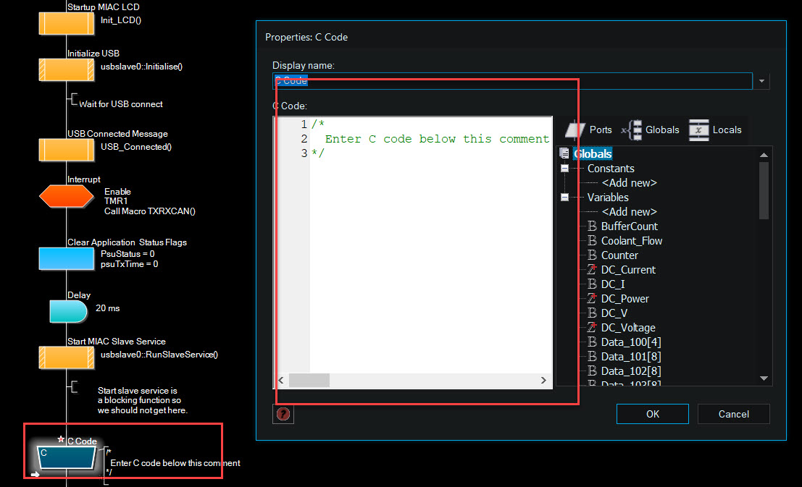Select the Data_100[4] variable
The height and width of the screenshot is (487, 802).
pos(631,342)
